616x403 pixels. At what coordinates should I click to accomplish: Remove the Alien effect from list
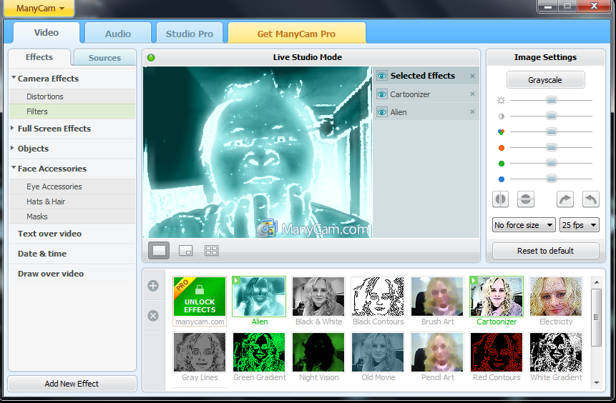coord(473,112)
